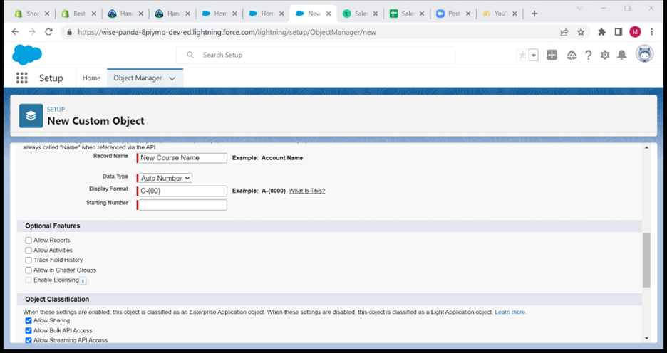
Task: Open the Learn more link
Action: 510,312
